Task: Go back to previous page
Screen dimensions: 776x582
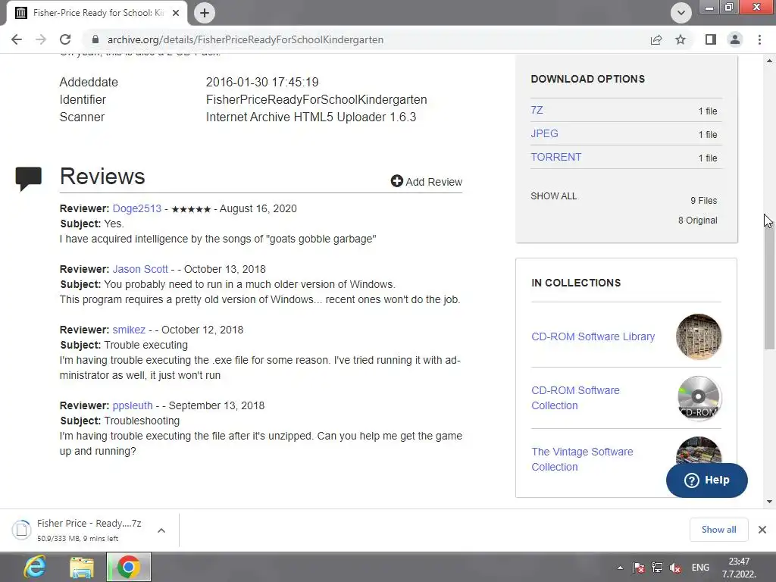Action: 17,39
